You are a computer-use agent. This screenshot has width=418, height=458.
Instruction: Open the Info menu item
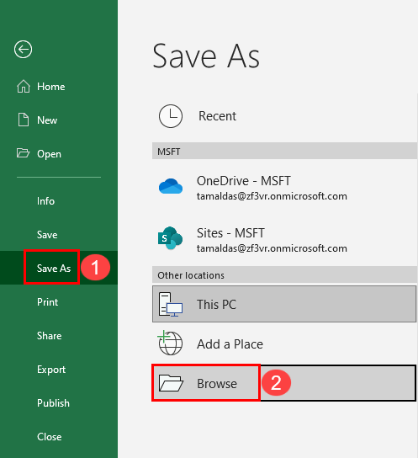click(45, 201)
